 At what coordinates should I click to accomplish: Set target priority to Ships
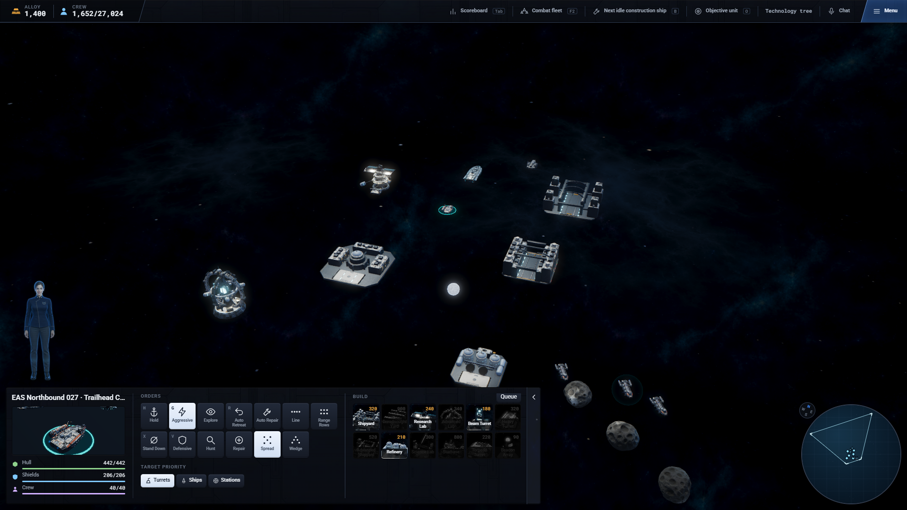pos(191,480)
